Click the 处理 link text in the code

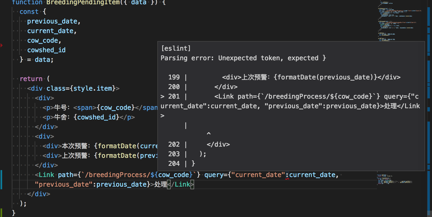pos(161,184)
